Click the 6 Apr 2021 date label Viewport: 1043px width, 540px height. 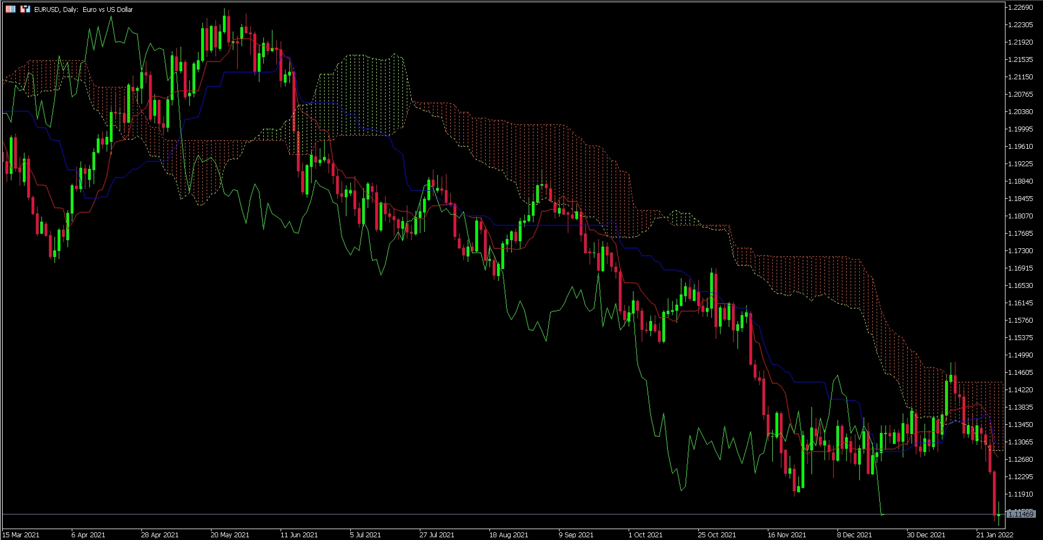pos(88,535)
